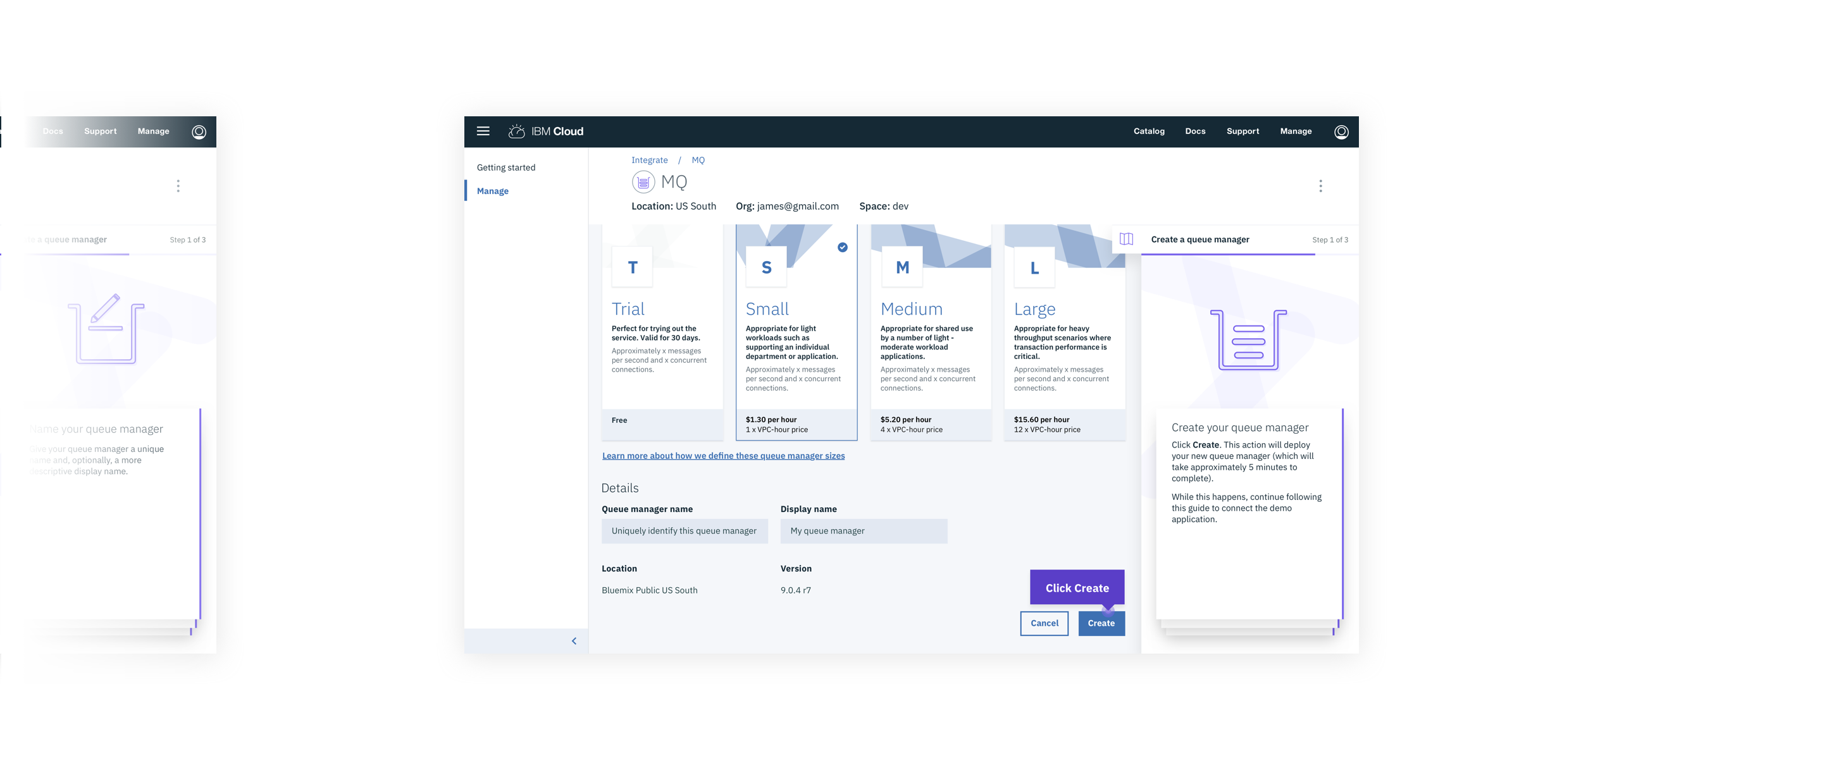The image size is (1822, 780).
Task: Select the Large plan card
Action: tap(1065, 332)
